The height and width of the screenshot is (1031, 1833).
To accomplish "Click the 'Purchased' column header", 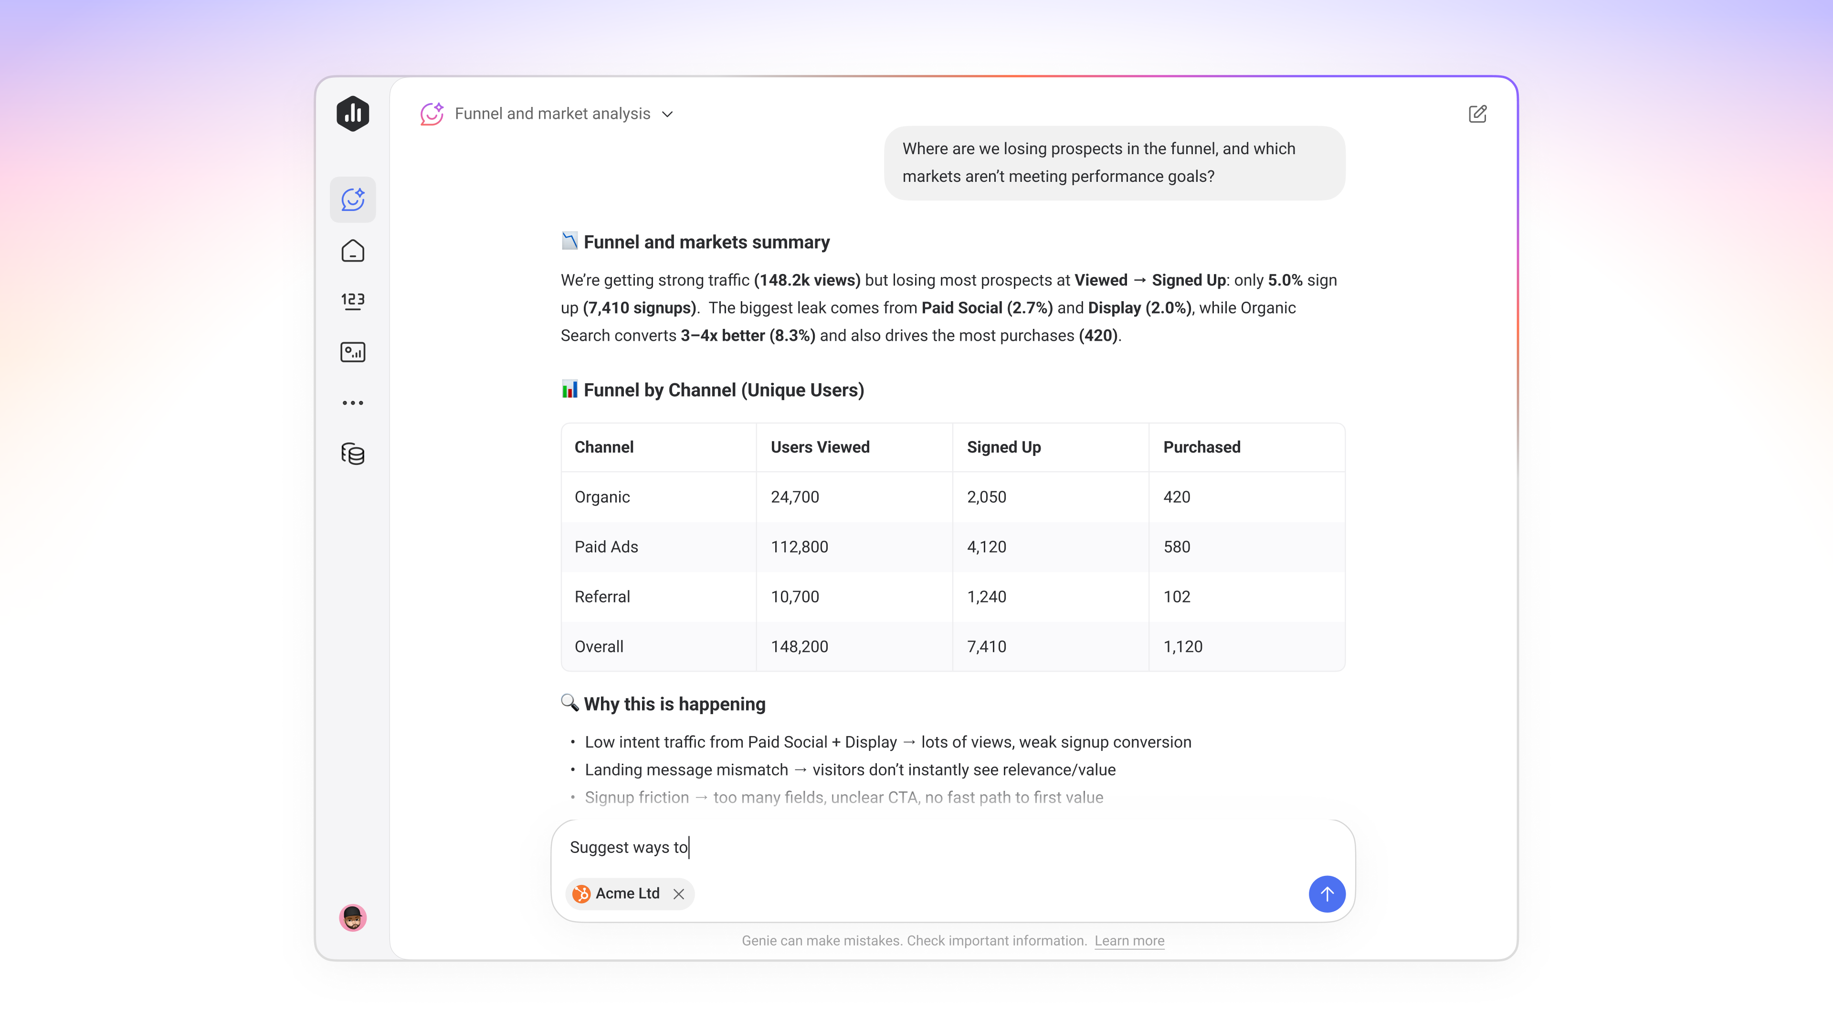I will (x=1201, y=447).
